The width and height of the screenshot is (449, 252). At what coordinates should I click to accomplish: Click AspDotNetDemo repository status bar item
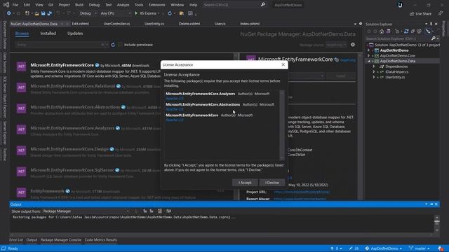[384, 248]
